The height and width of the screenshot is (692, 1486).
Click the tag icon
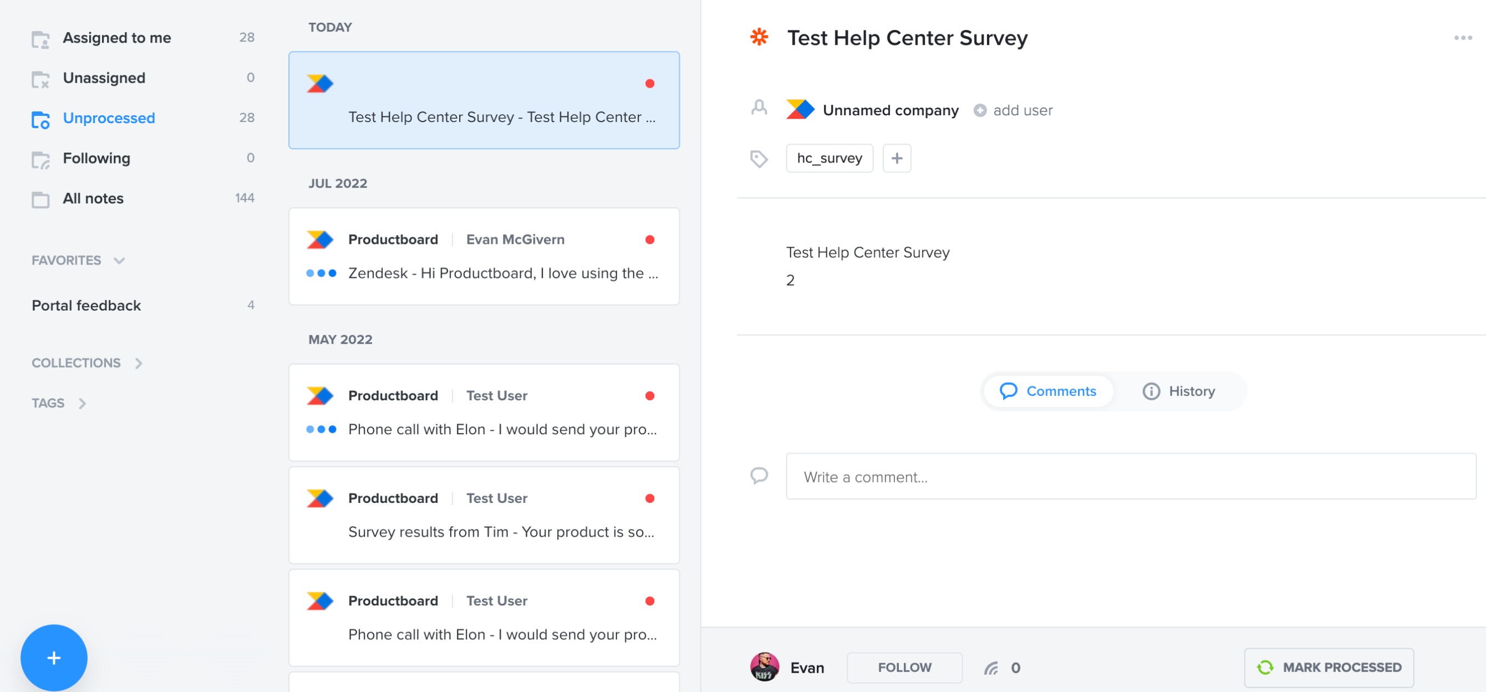(759, 159)
